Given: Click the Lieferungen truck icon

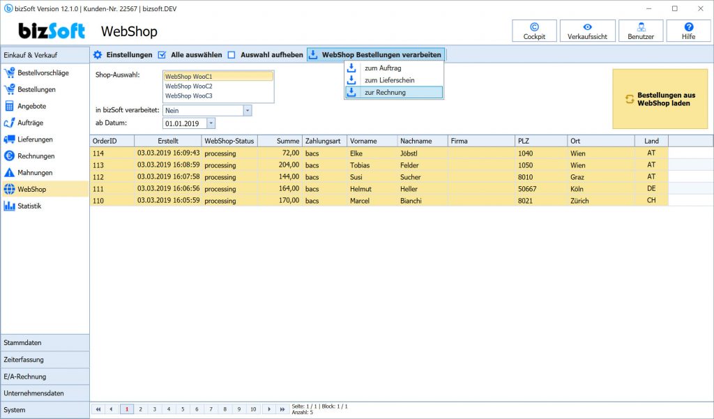Looking at the screenshot, I should pos(9,139).
